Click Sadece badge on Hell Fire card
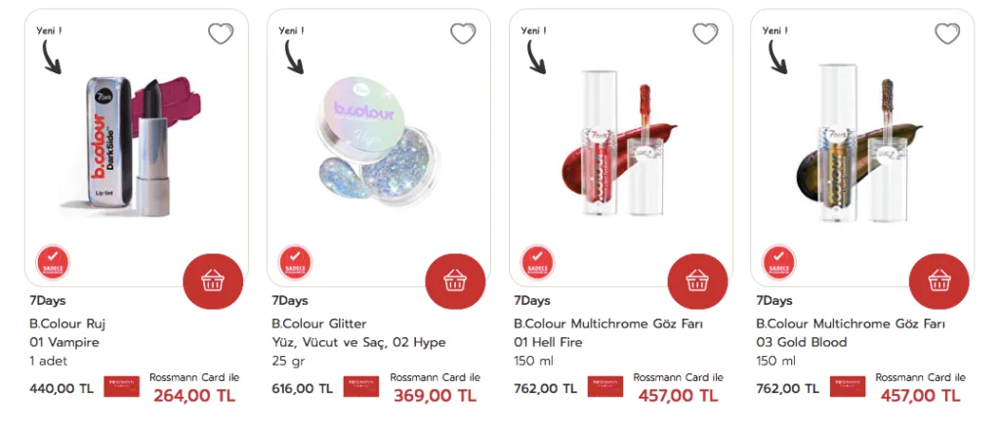1000x433 pixels. tap(538, 262)
